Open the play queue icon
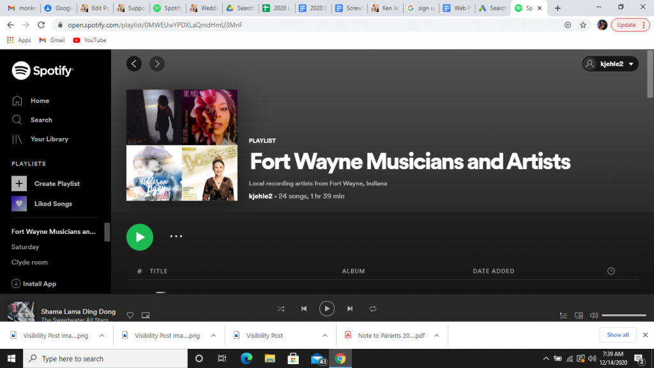Screen dimensions: 654x368 (x=563, y=316)
